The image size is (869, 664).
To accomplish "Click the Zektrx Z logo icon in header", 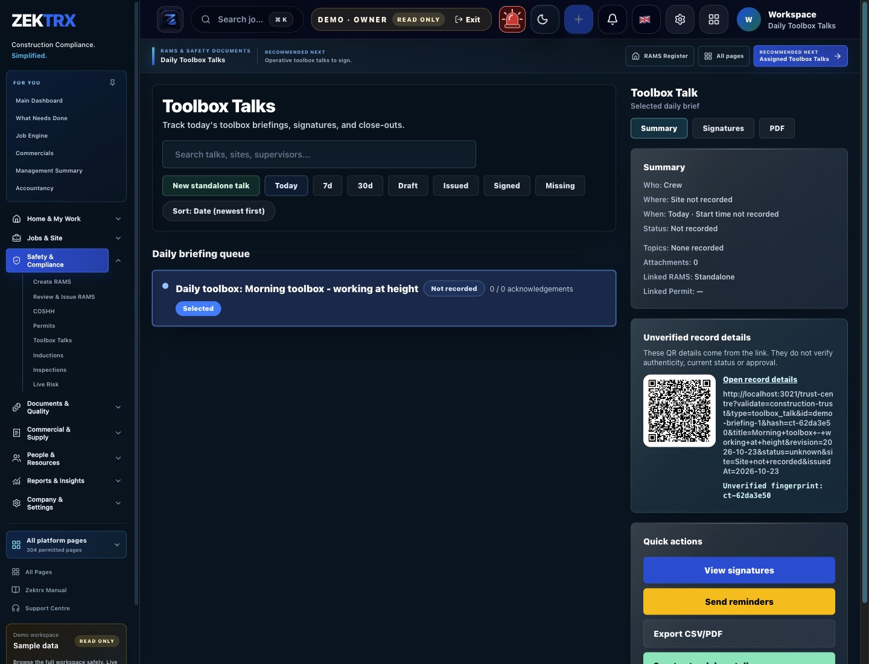I will [170, 19].
